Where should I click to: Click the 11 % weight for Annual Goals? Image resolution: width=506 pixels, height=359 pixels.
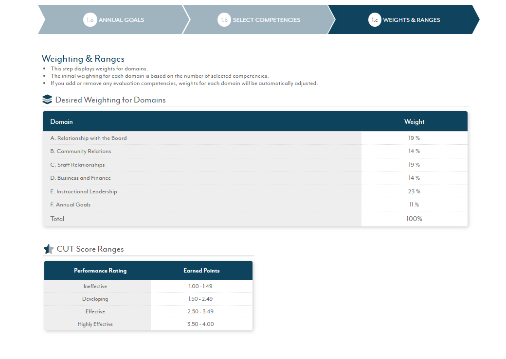[x=414, y=205]
